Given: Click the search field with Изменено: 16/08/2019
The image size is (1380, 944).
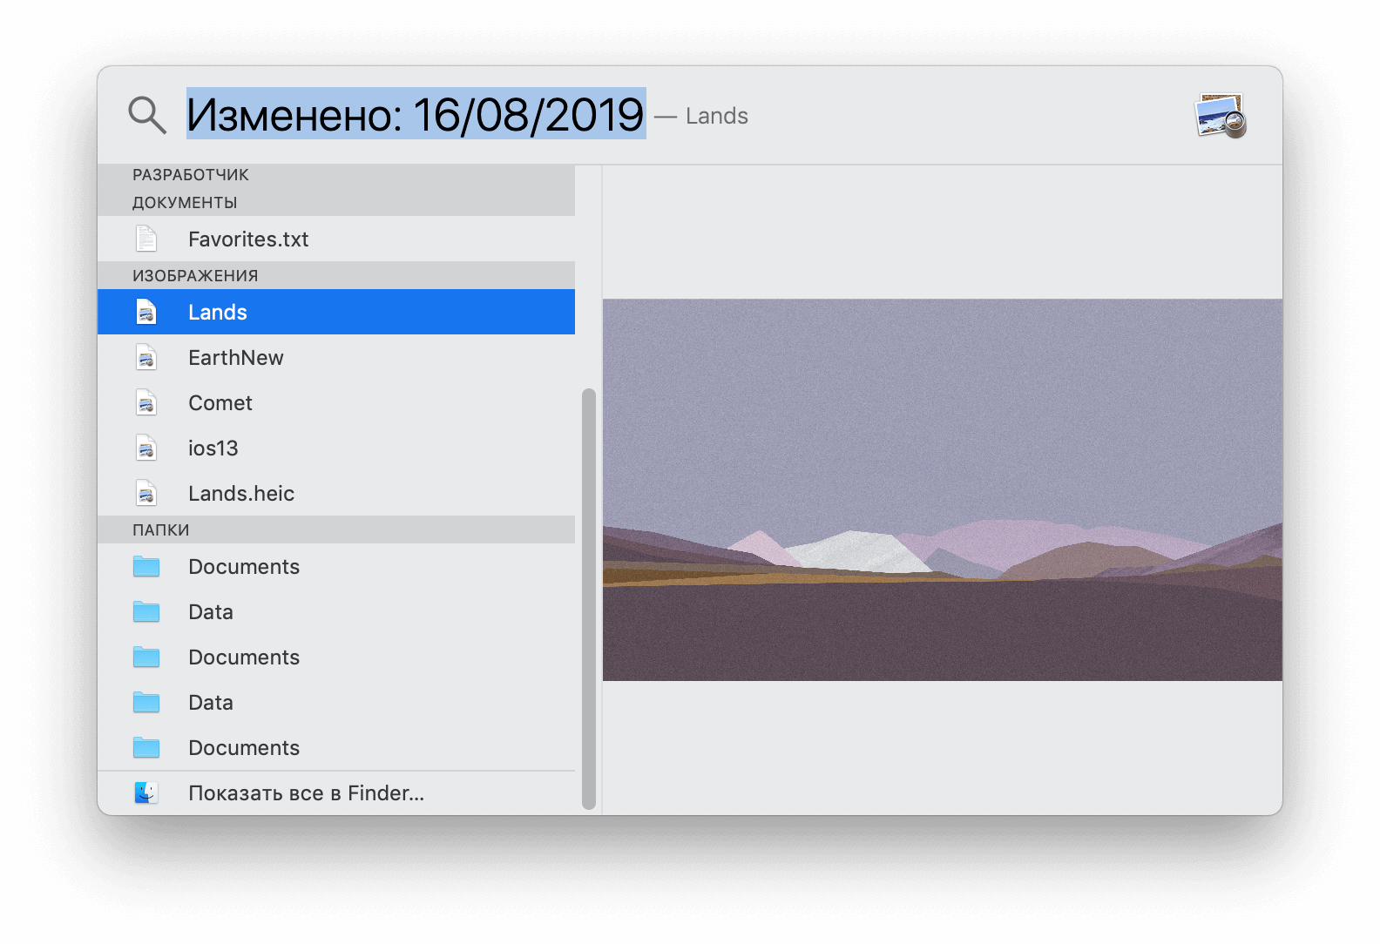Looking at the screenshot, I should click(x=416, y=114).
